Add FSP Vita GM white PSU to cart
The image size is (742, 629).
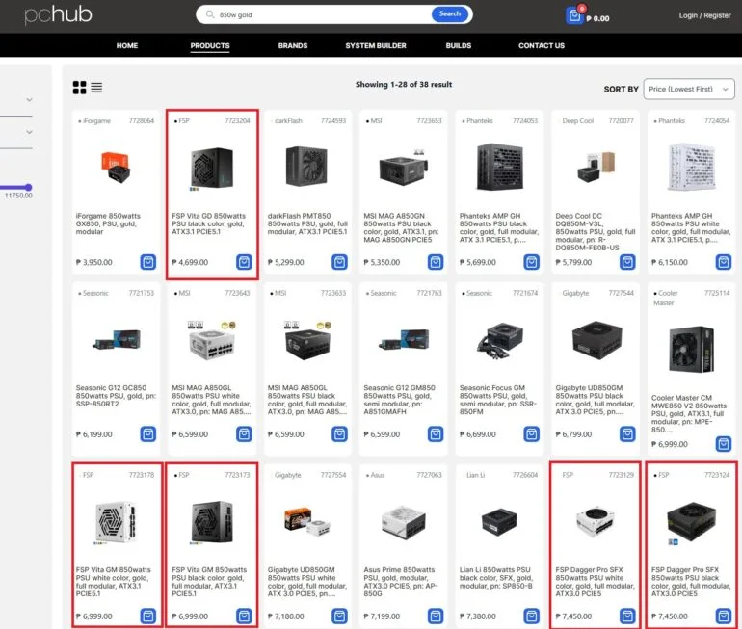148,616
